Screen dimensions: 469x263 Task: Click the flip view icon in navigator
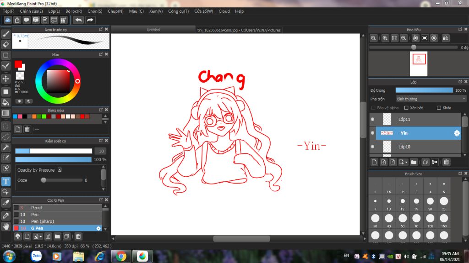[x=445, y=38]
